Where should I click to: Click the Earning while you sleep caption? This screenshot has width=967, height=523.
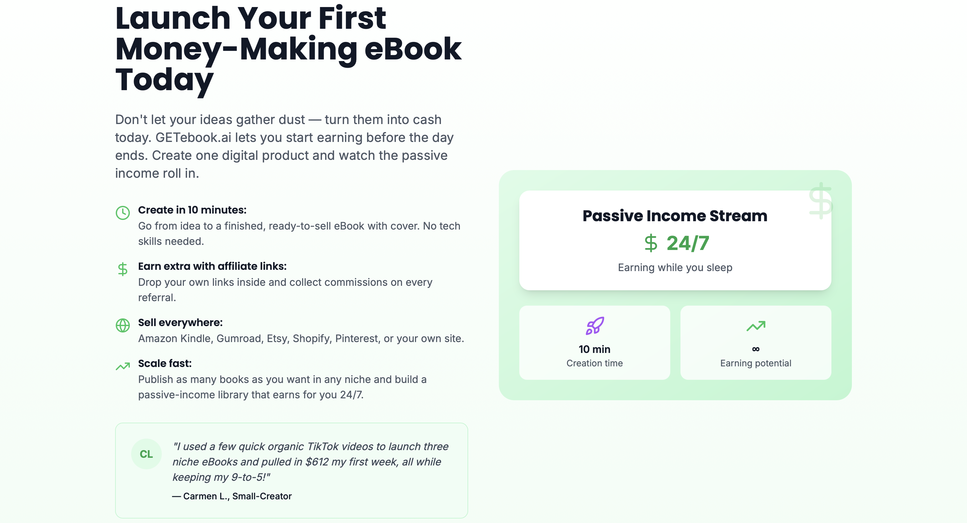click(x=675, y=268)
